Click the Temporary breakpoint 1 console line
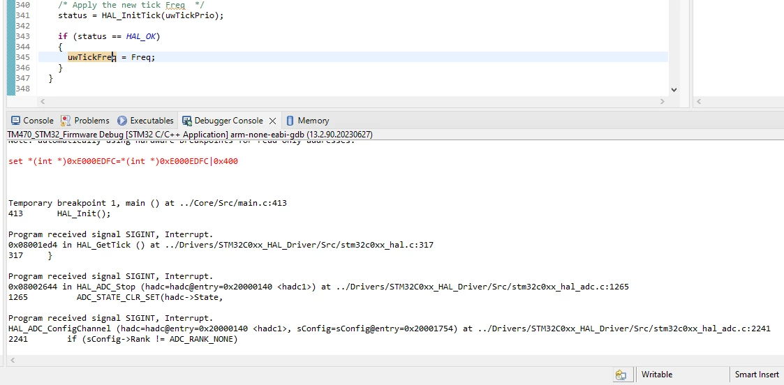Viewport: 784px width, 385px height. point(147,203)
